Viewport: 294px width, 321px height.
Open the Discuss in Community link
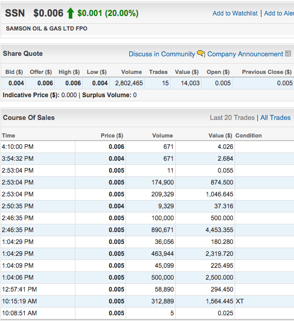tap(162, 54)
